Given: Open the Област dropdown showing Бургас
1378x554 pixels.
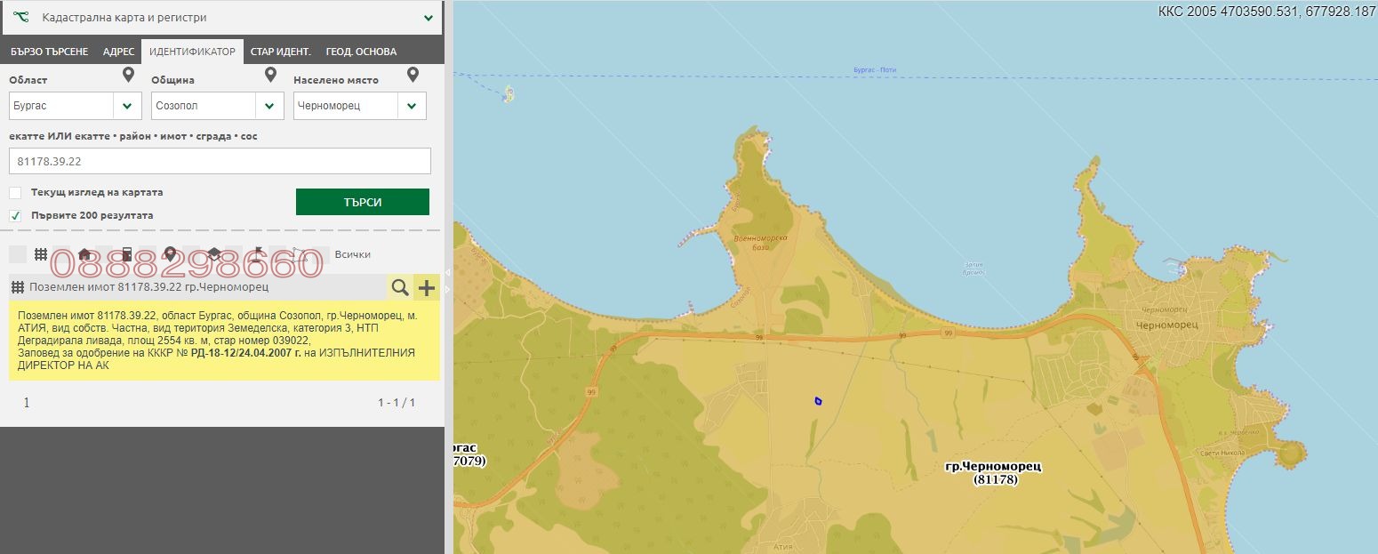Looking at the screenshot, I should pos(127,106).
